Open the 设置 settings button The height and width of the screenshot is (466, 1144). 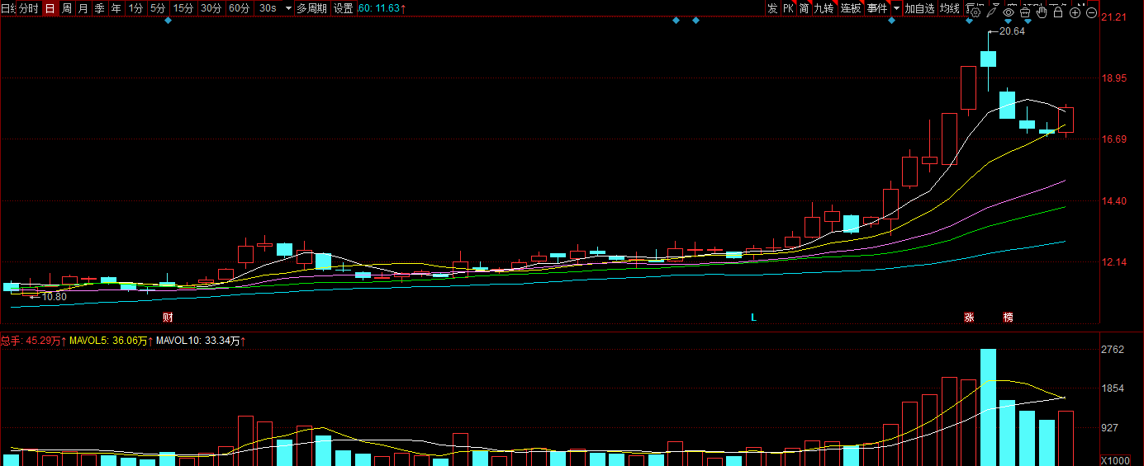tap(344, 8)
